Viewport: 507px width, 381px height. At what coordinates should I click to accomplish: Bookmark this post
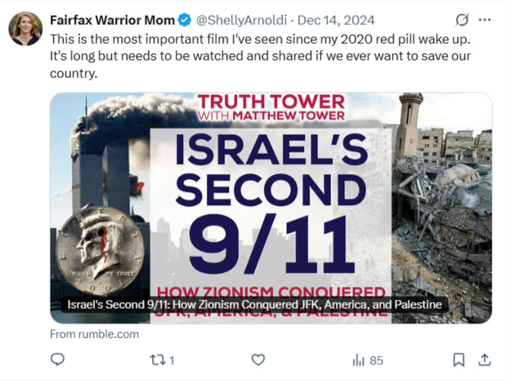pyautogui.click(x=459, y=360)
